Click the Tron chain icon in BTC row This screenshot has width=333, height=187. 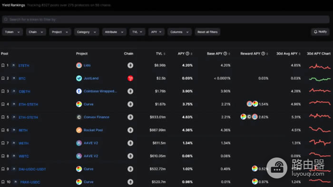(x=130, y=78)
